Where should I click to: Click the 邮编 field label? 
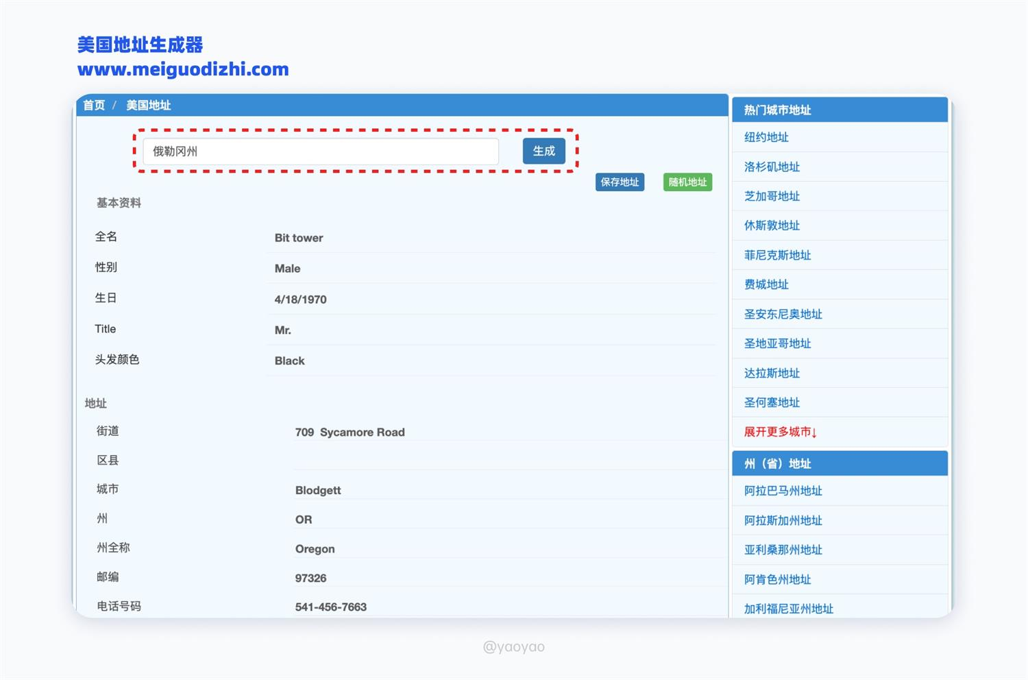click(x=108, y=576)
